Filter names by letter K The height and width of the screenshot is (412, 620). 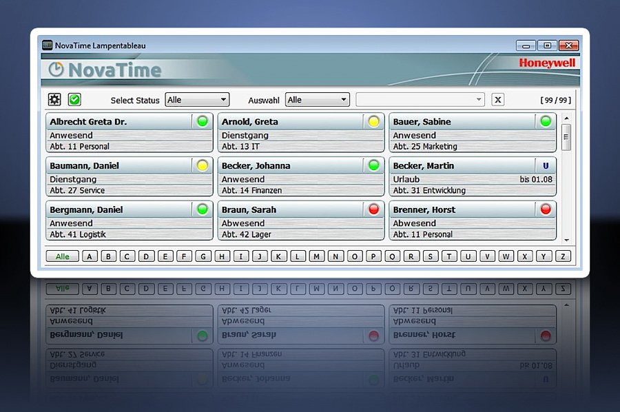[x=279, y=256]
